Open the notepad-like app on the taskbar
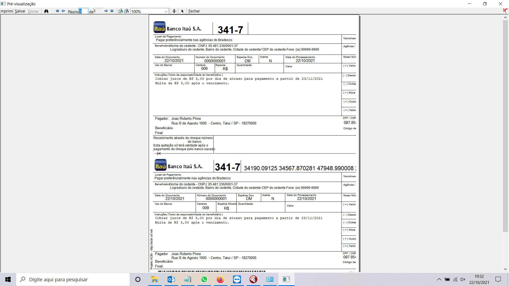Image resolution: width=509 pixels, height=286 pixels. pyautogui.click(x=188, y=279)
